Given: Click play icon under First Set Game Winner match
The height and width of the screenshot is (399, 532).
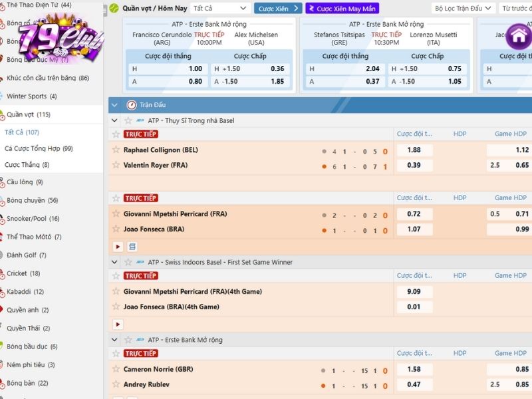Looking at the screenshot, I should [x=118, y=325].
